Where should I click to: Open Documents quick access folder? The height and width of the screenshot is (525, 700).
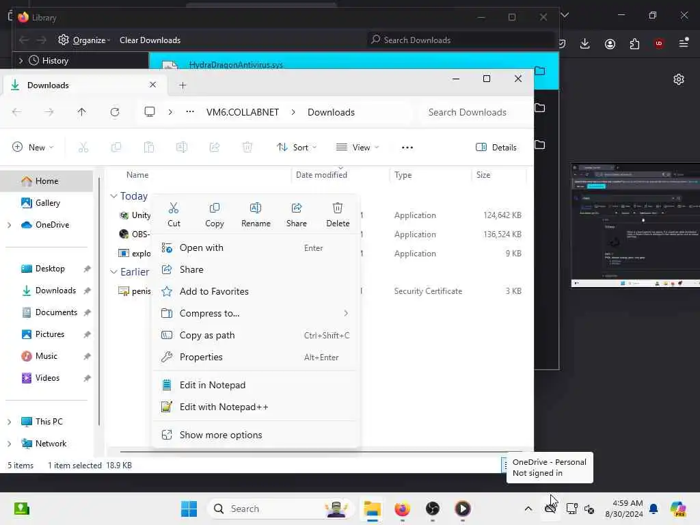pos(56,312)
